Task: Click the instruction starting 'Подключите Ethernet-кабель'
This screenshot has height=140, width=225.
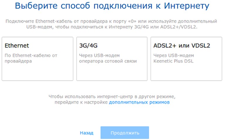Action: [x=111, y=24]
